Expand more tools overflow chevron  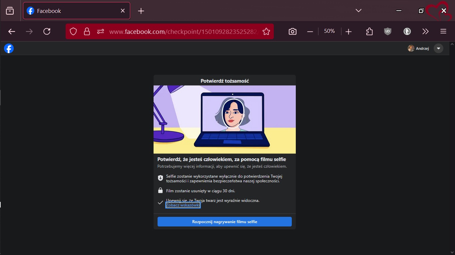(x=425, y=32)
